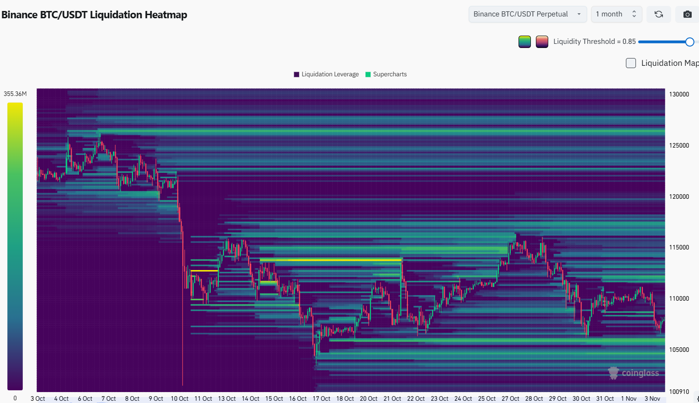Click the long yellow liquidation band near 114000
This screenshot has width=699, height=403.
pyautogui.click(x=330, y=260)
